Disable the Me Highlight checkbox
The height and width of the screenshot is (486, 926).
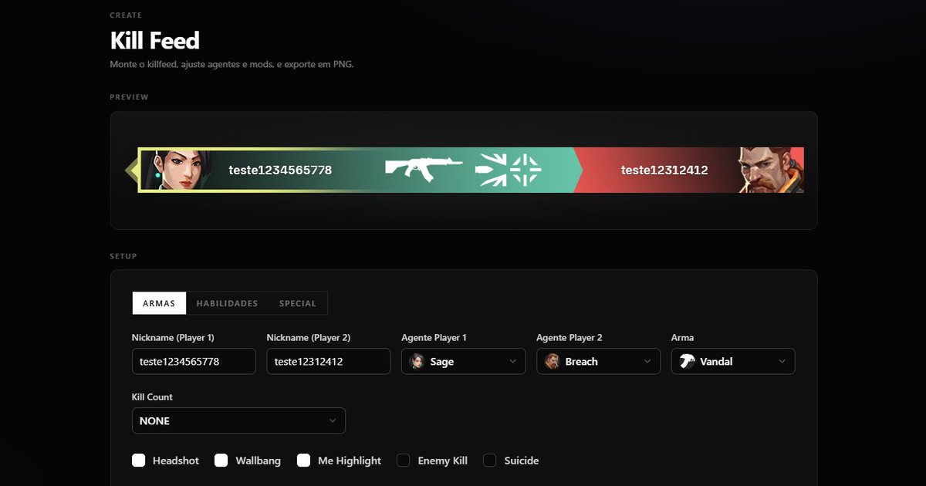304,461
